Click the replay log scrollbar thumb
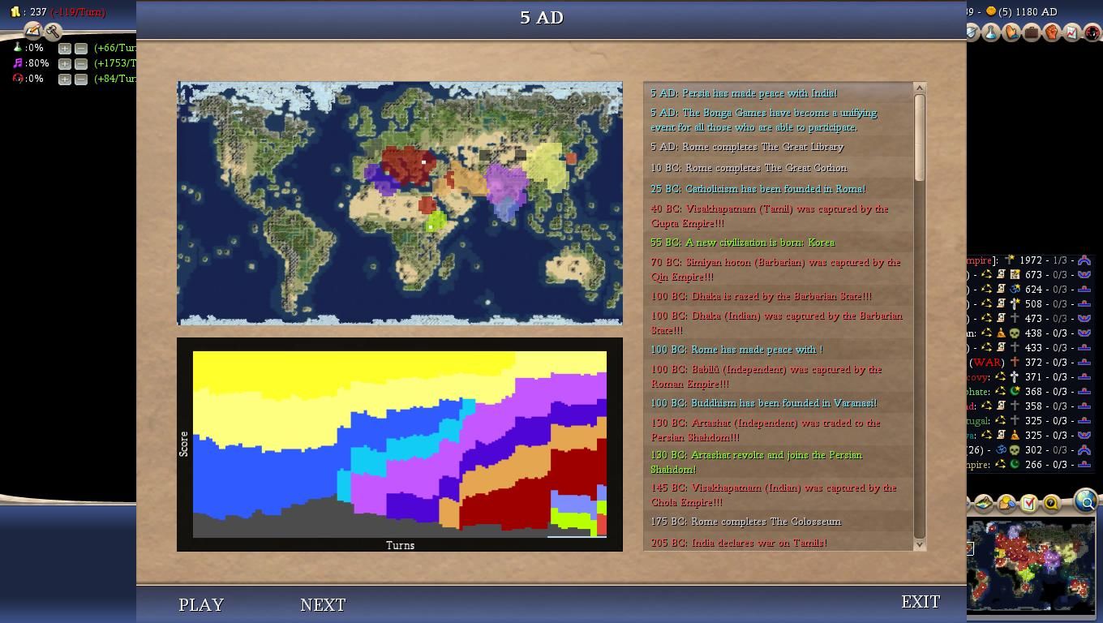Viewport: 1103px width, 623px height. tap(920, 137)
